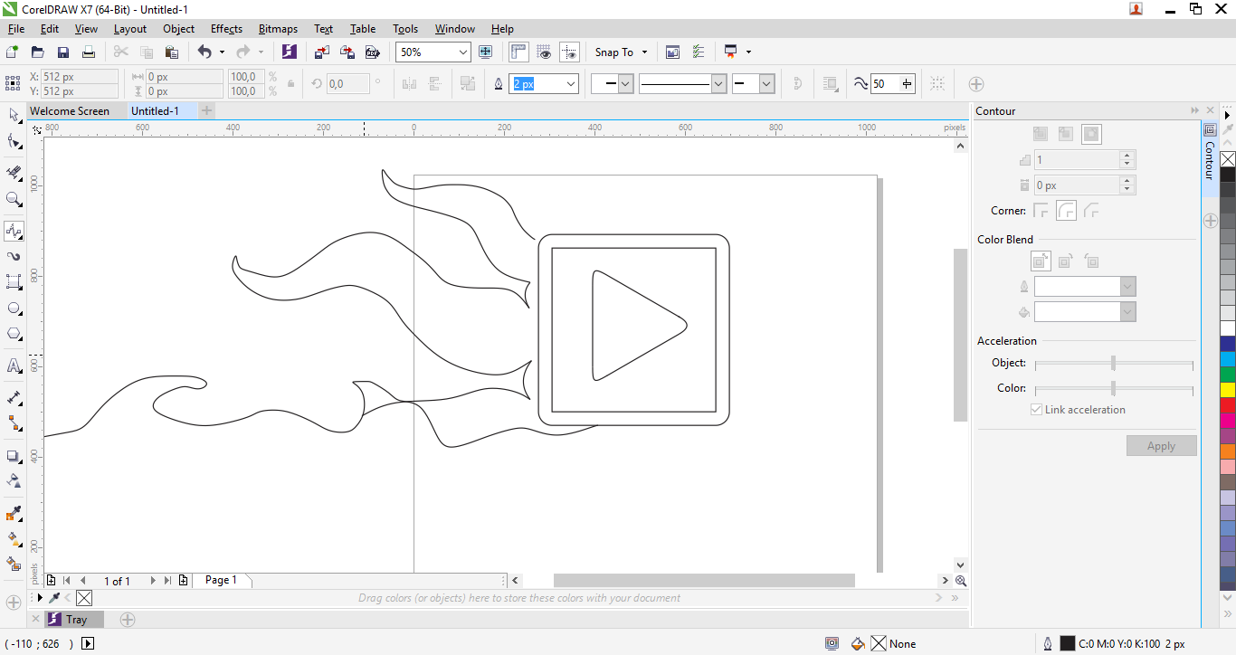Add a new document tab with the plus button

click(x=207, y=110)
